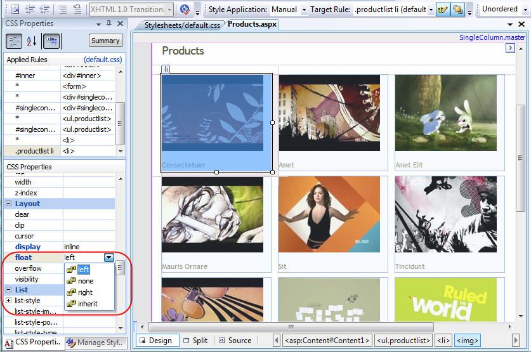Click the comment out lines toolbar icon
The image size is (531, 352).
(x=63, y=9)
